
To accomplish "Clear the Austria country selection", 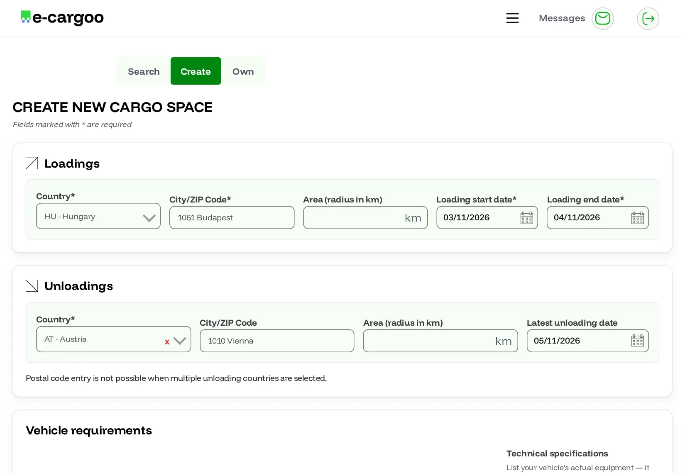I will 167,342.
